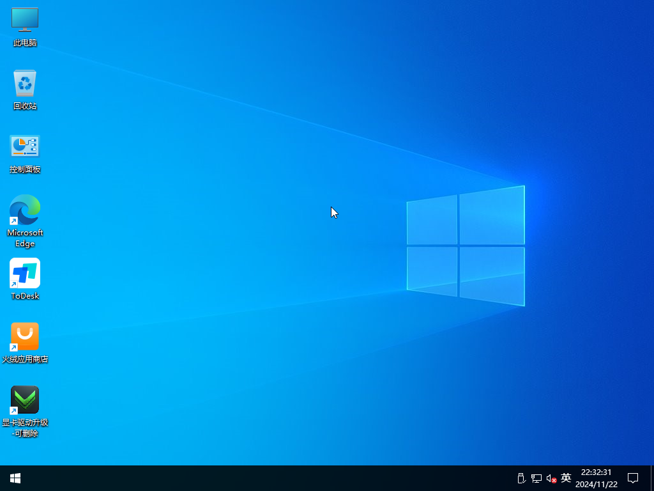The width and height of the screenshot is (654, 491).
Task: Toggle the 英 input method indicator
Action: pyautogui.click(x=566, y=478)
